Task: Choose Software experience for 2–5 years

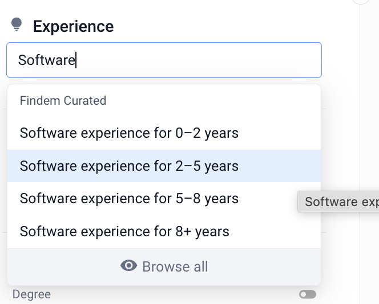Action: click(x=129, y=166)
